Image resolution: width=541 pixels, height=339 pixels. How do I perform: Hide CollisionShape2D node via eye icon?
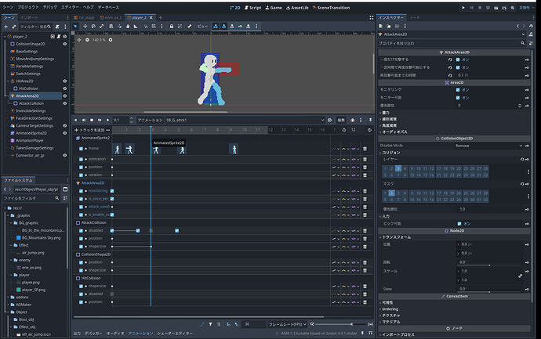click(64, 44)
